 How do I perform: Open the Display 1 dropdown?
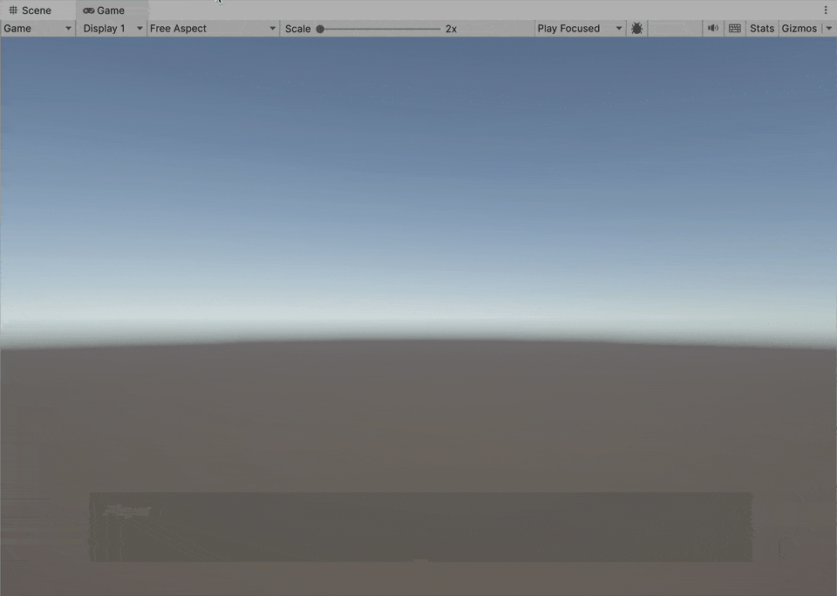click(112, 29)
